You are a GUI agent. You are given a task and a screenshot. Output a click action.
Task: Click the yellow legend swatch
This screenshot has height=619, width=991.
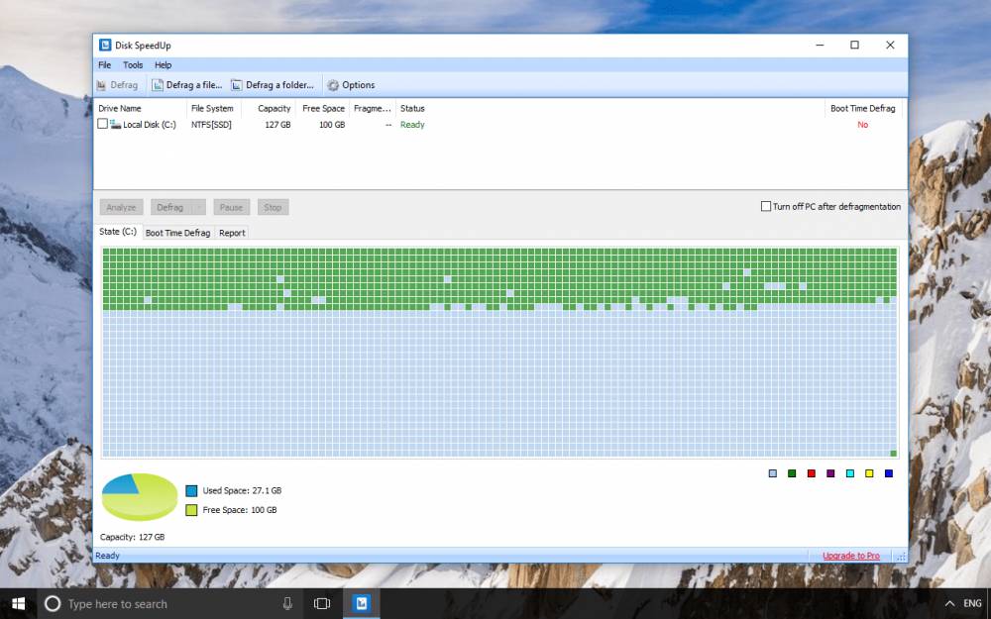pyautogui.click(x=869, y=473)
